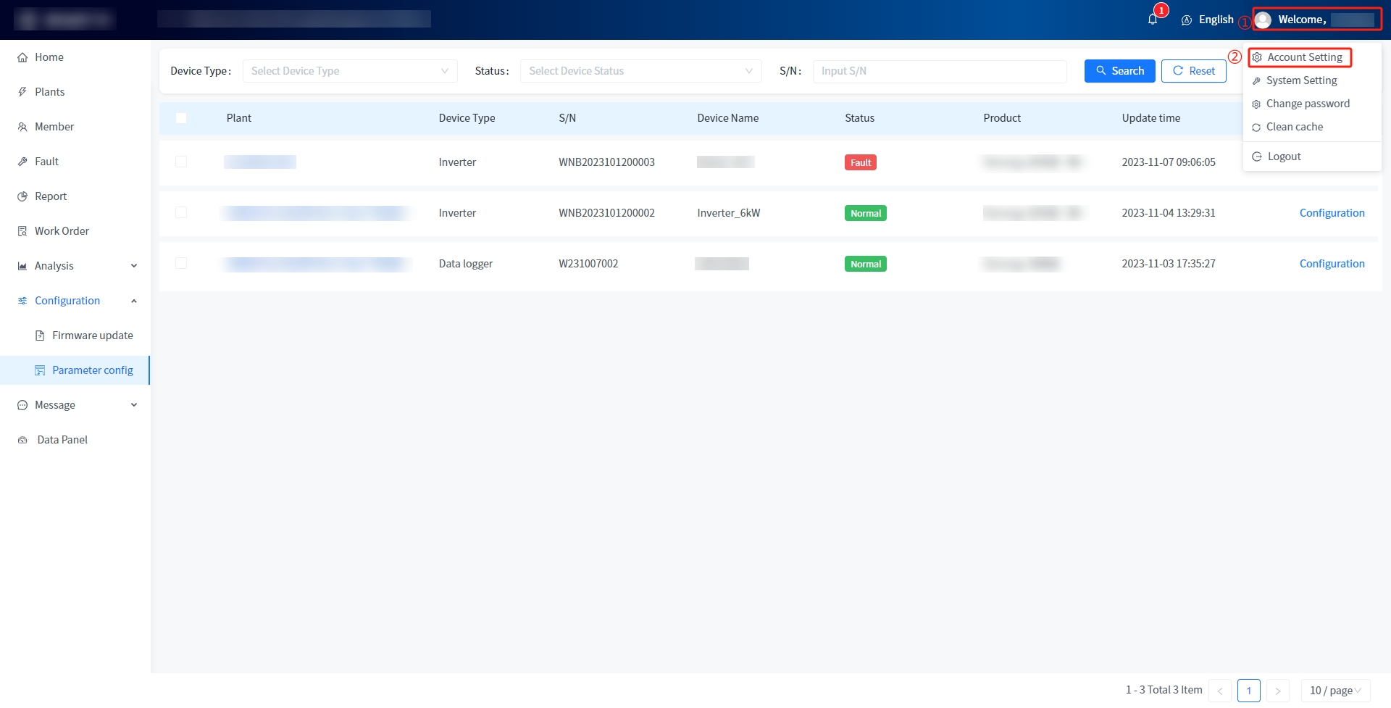Click the user avatar icon next to Welcome
Viewport: 1391px width, 708px height.
point(1263,20)
